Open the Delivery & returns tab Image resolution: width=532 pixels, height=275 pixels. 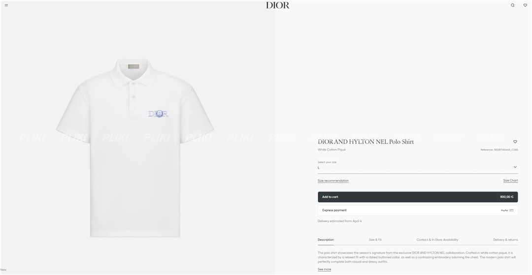tap(505, 240)
